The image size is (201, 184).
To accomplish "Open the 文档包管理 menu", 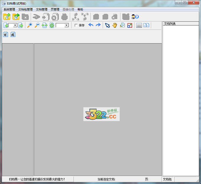I will 25,9.
